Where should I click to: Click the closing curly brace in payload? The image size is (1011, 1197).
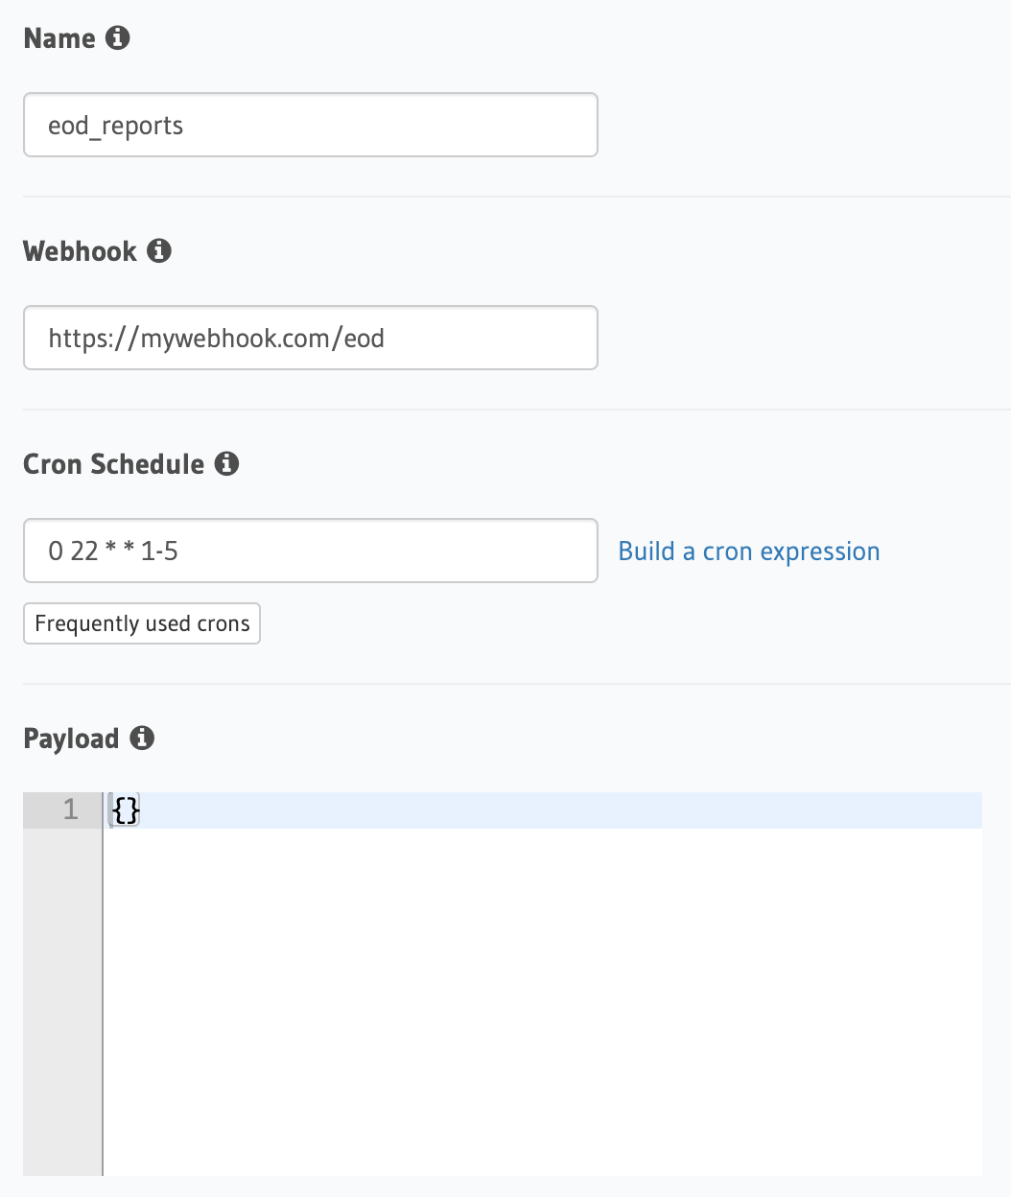(133, 811)
